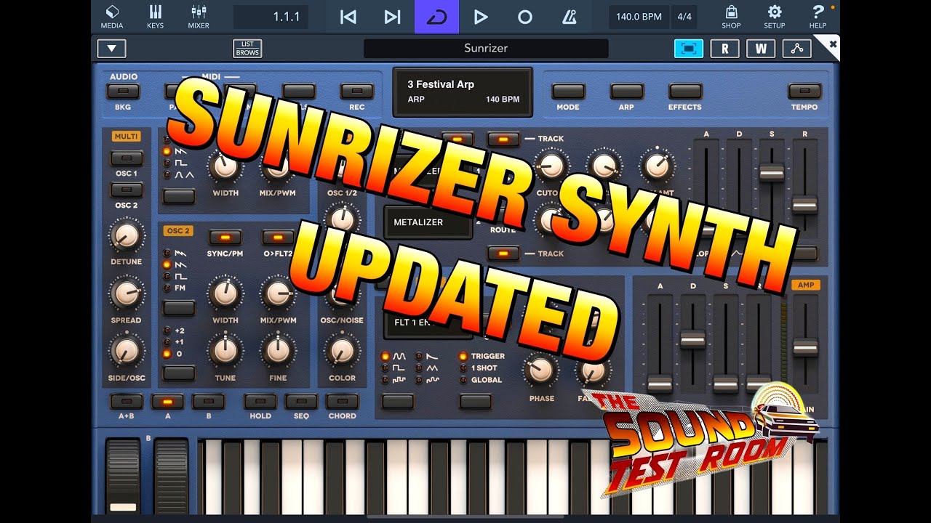Enable Read automation R button
The width and height of the screenshot is (931, 523).
point(724,49)
